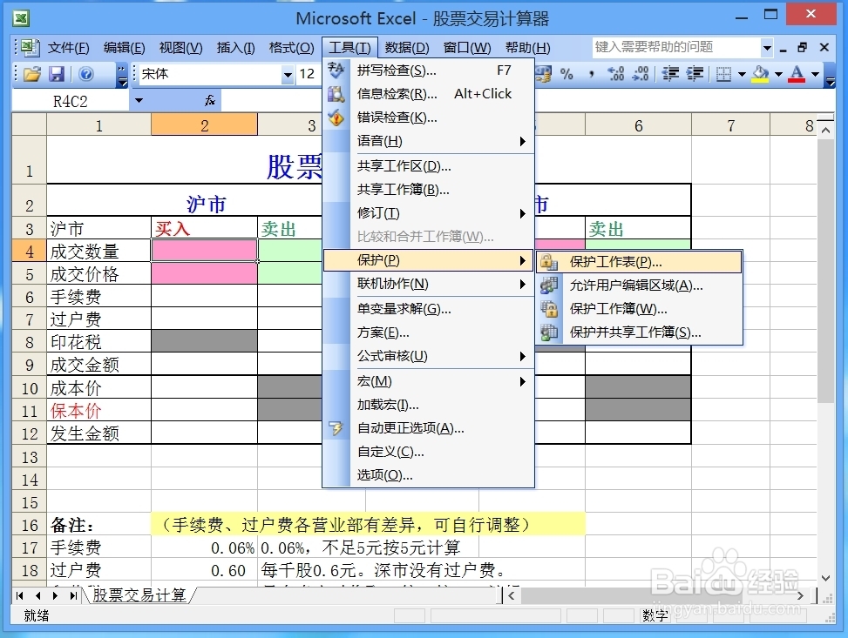The width and height of the screenshot is (848, 638).
Task: Open the 帮助(H) menu
Action: coord(528,48)
